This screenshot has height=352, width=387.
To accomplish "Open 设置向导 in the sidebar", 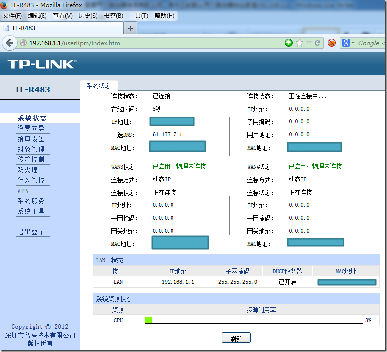I will (31, 129).
